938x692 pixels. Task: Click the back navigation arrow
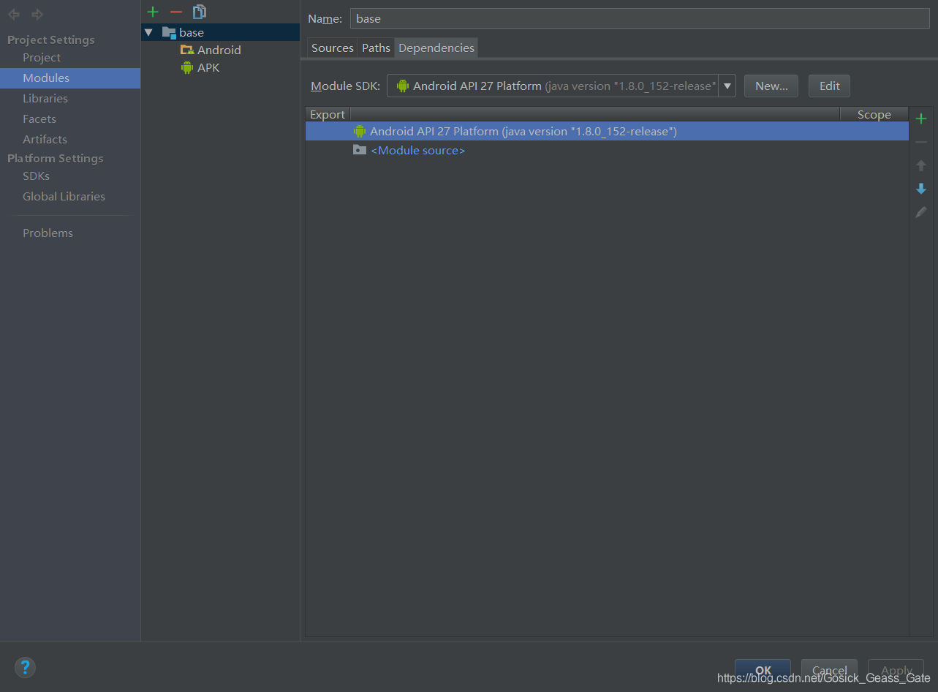[14, 14]
